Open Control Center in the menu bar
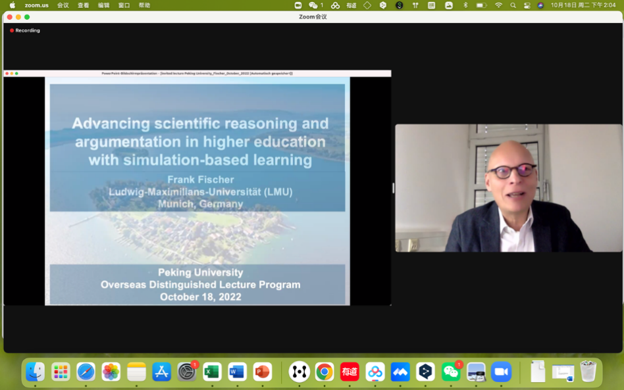Image resolution: width=624 pixels, height=390 pixels. (527, 5)
